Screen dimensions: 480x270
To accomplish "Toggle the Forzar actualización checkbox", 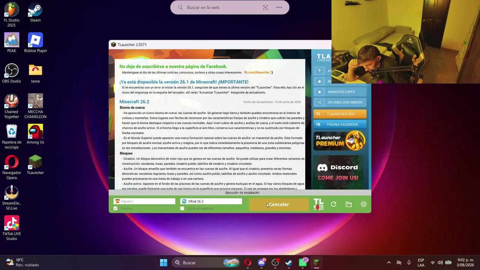I will point(182,208).
